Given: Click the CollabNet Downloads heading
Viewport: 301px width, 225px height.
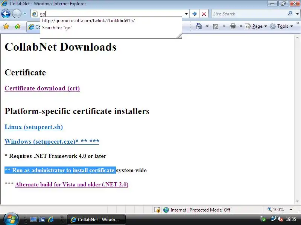Looking at the screenshot, I should click(61, 47).
